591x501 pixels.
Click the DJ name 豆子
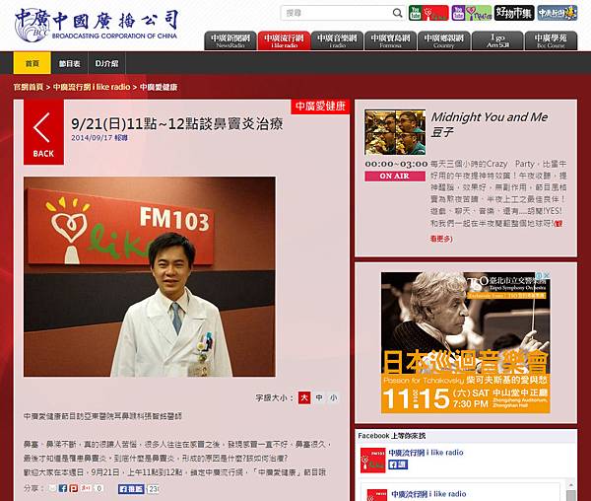tap(441, 132)
